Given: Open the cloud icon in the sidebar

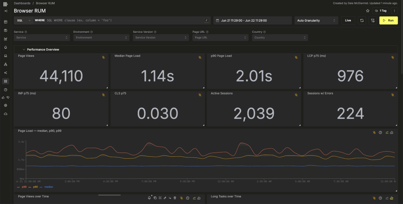Looking at the screenshot, I should 6,114.
